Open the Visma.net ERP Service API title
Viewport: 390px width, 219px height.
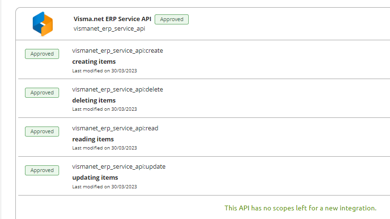[x=112, y=19]
